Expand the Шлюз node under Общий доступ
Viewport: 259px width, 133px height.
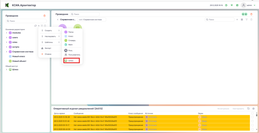pos(6,69)
